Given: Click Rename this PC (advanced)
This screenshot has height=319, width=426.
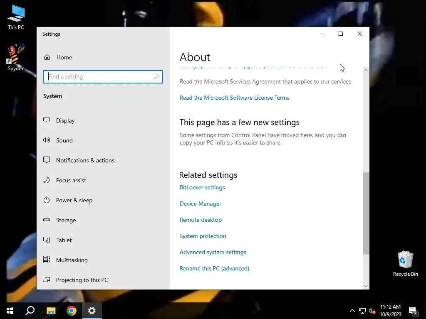Looking at the screenshot, I should [214, 268].
